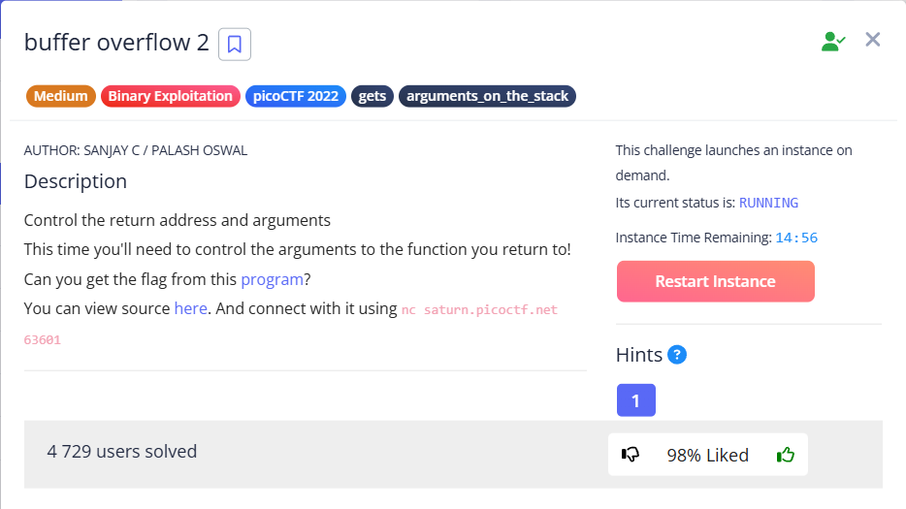Click the green solved-user status icon
The height and width of the screenshot is (509, 906).
coord(832,41)
